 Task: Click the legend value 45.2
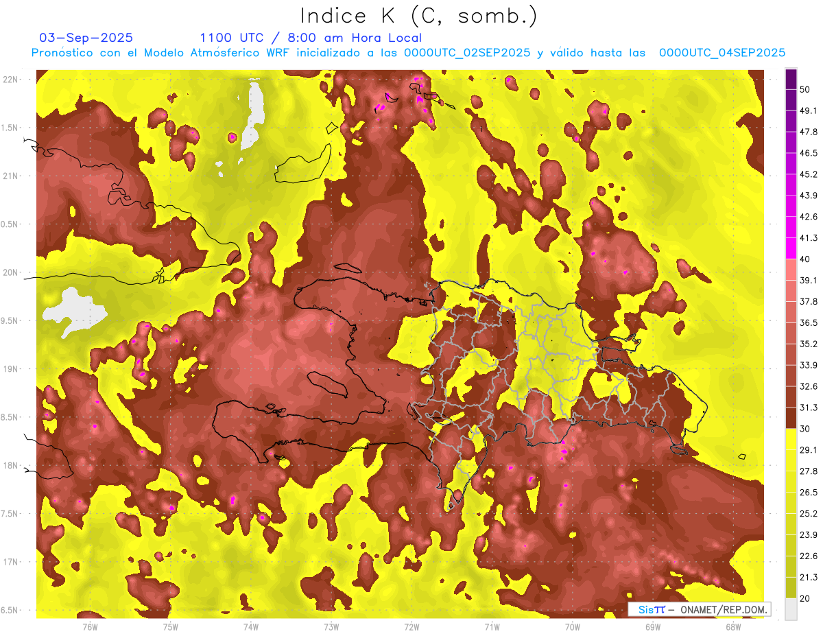809,174
